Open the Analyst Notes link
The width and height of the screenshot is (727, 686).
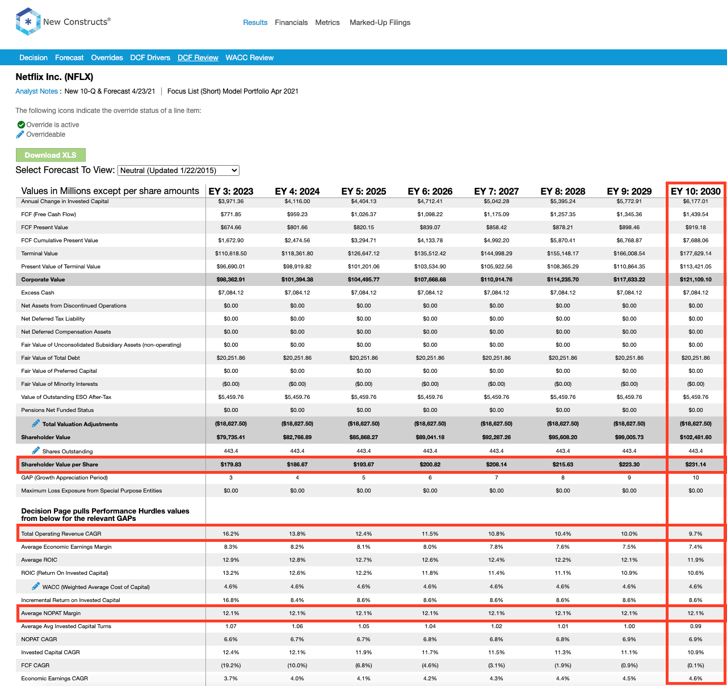point(37,91)
